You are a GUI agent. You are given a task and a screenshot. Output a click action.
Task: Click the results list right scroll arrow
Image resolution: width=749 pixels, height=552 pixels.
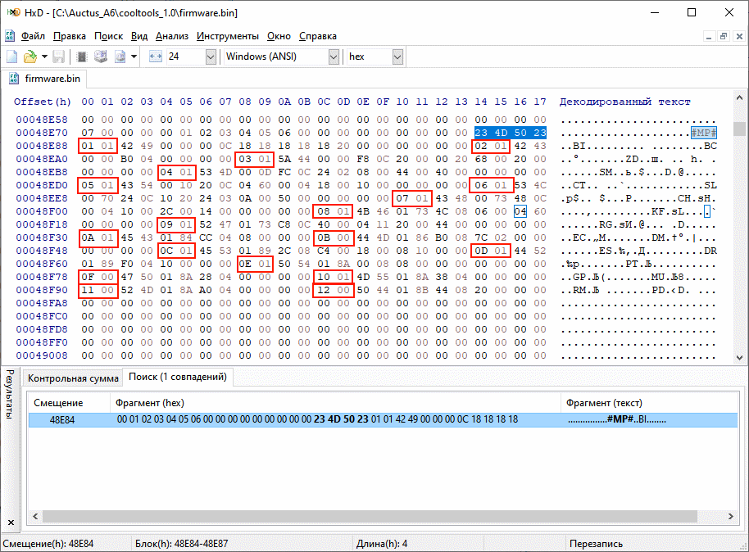pos(731,516)
